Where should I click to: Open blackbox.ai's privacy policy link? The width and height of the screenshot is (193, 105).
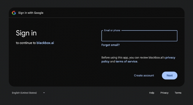[x=170, y=57]
